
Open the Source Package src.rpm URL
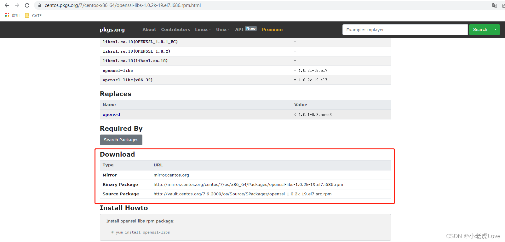click(x=243, y=194)
